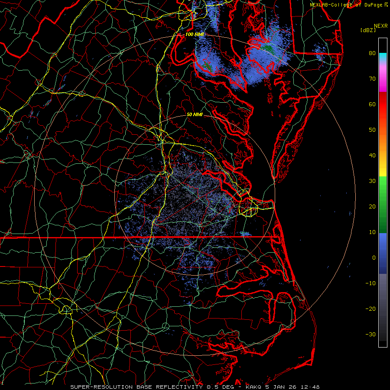
Task: Click the 60 dBZ scale value
Action: 372,104
